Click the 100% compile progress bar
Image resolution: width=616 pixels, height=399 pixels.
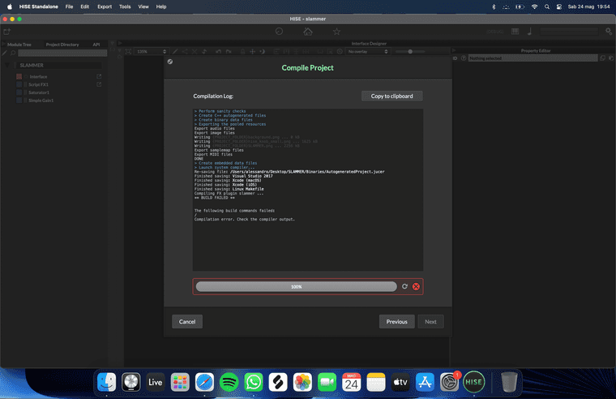[x=296, y=286]
